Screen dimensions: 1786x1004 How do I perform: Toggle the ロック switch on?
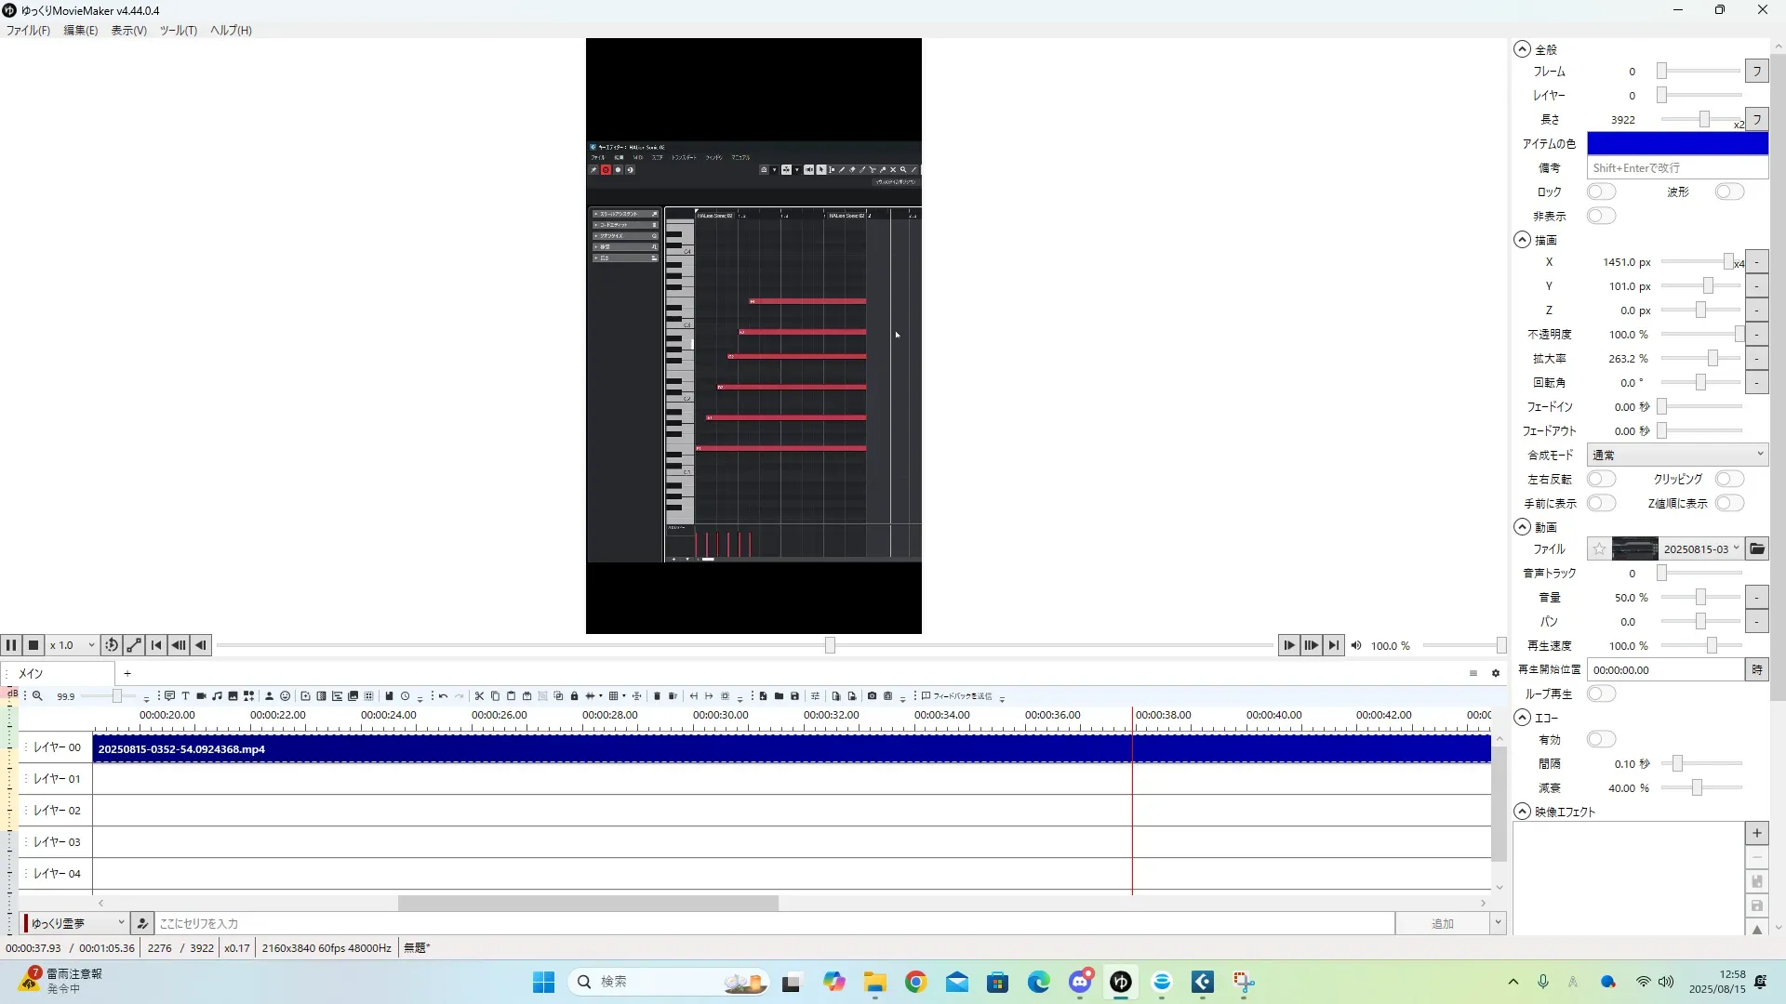click(1601, 192)
